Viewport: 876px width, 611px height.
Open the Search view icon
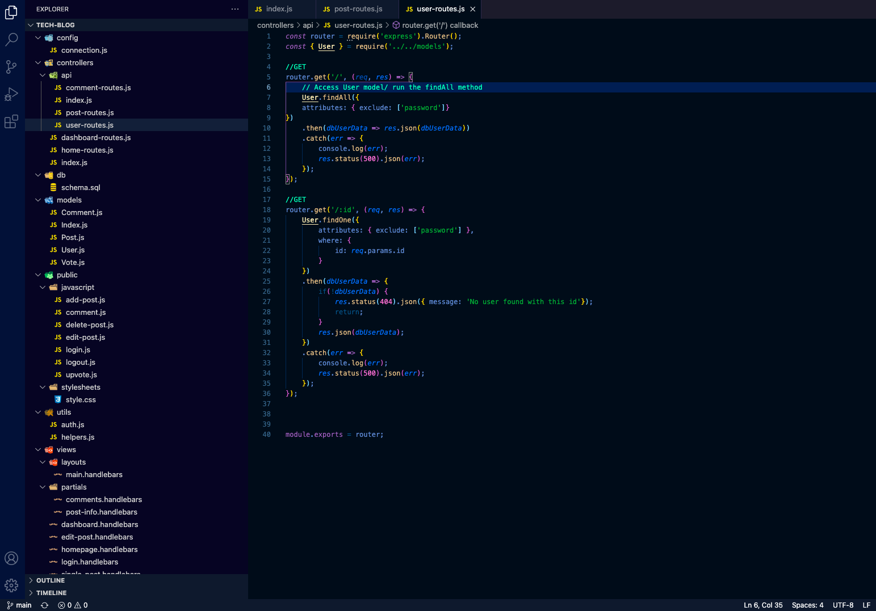click(x=11, y=39)
